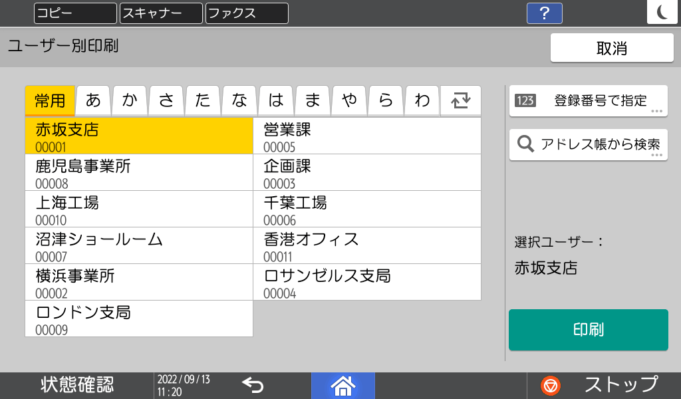Search the address book via the magnifier icon

coord(588,144)
